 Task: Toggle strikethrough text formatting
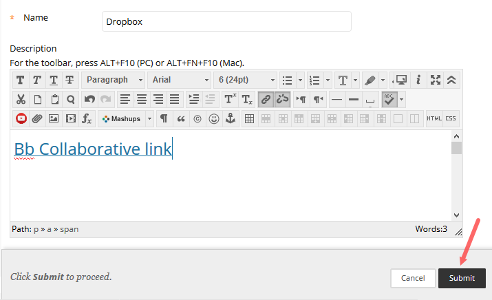click(x=69, y=80)
